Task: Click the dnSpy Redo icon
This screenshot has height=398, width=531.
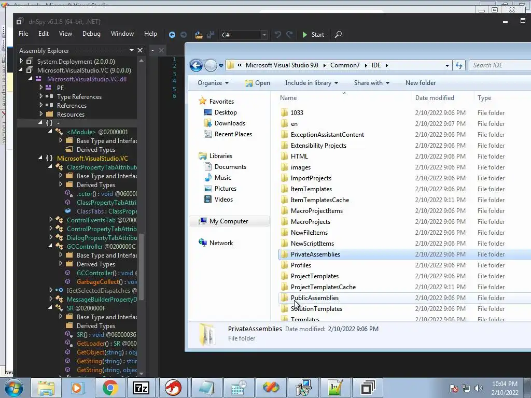Action: 289,35
